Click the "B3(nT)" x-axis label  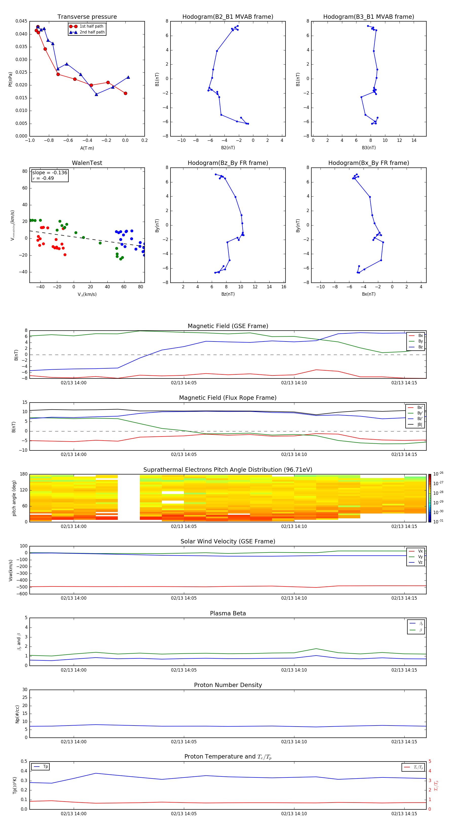369,148
